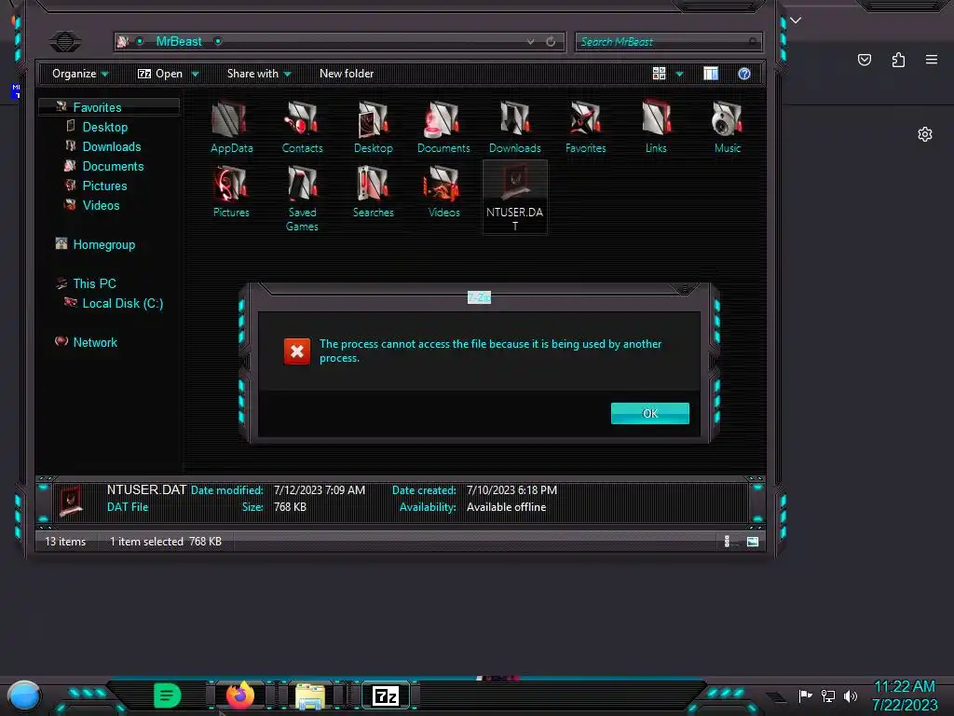Expand the Share with dropdown
This screenshot has height=716, width=954.
(259, 74)
